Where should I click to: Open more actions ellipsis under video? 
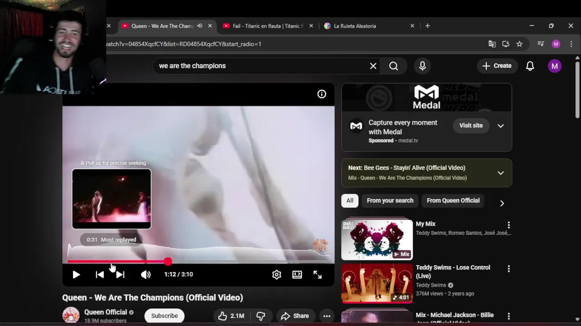326,316
